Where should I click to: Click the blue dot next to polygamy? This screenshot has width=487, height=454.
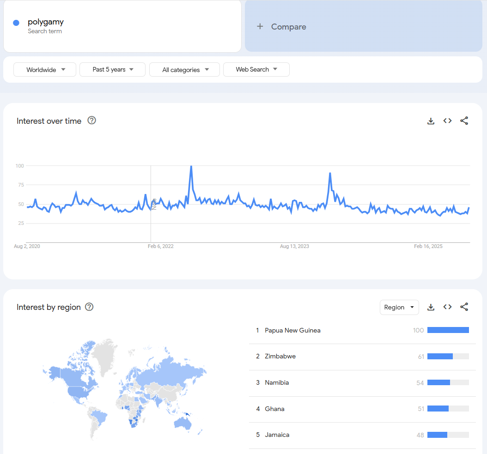pyautogui.click(x=16, y=23)
